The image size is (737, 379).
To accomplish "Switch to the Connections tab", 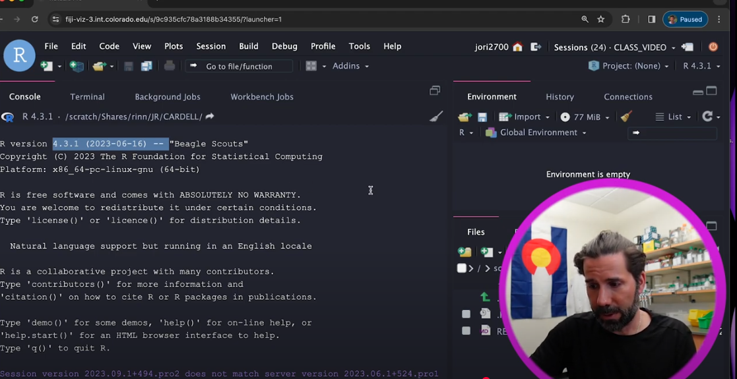I will (x=628, y=97).
